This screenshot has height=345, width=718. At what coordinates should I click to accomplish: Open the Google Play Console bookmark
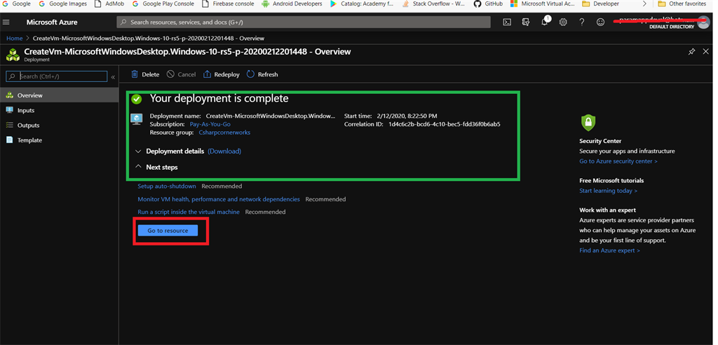pyautogui.click(x=163, y=4)
